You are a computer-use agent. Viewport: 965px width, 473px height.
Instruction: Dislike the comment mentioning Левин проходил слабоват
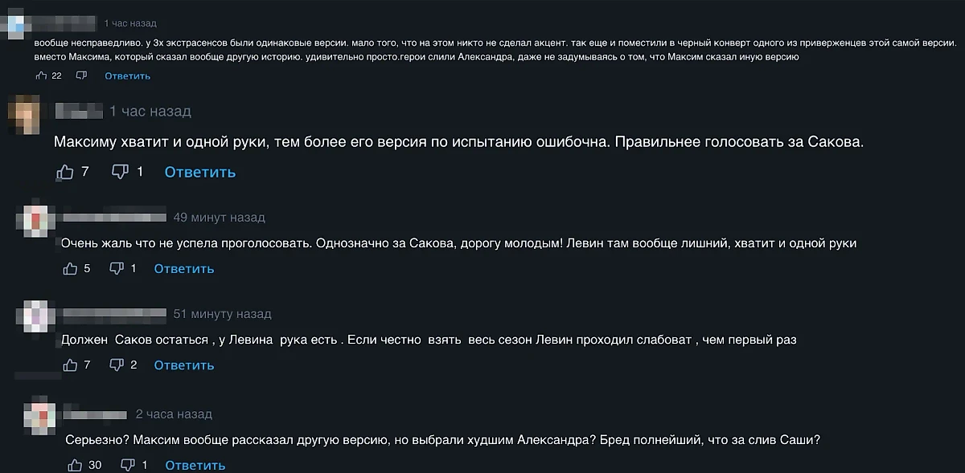pyautogui.click(x=117, y=365)
